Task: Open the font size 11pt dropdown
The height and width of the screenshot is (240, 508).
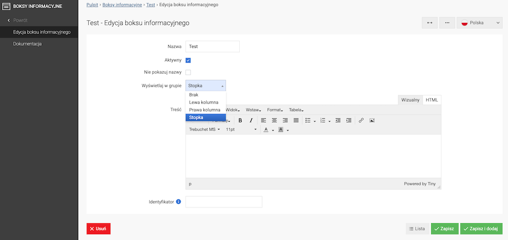Action: 241,130
